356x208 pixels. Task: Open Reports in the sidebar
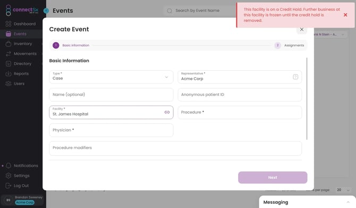pos(21,73)
